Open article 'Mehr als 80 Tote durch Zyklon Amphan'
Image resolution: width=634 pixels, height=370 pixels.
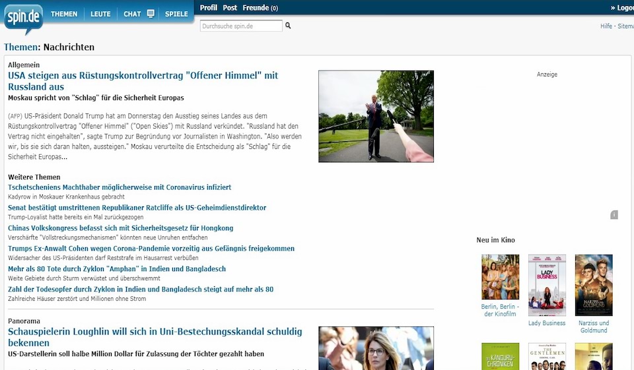tap(117, 268)
